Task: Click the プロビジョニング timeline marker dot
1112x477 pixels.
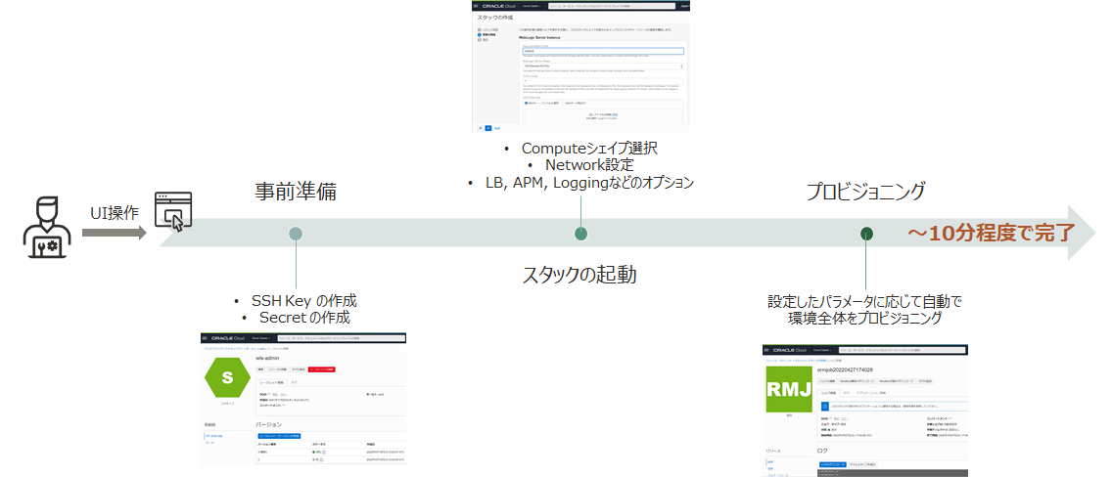Action: point(866,234)
